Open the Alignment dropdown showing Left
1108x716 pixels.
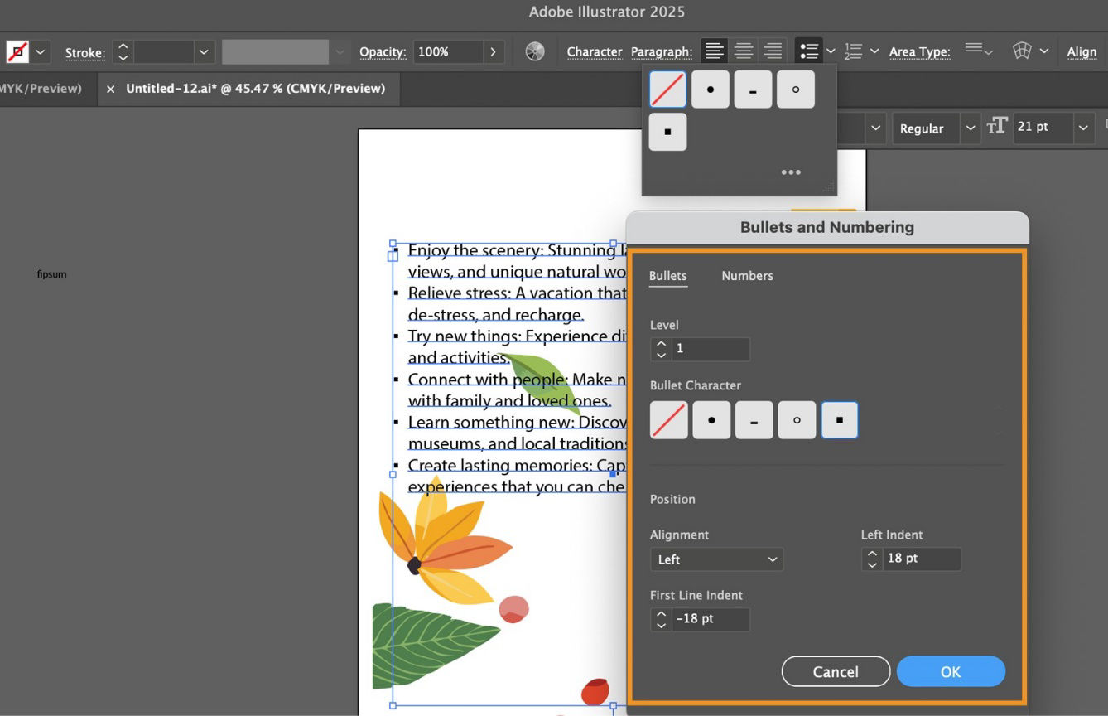(716, 559)
